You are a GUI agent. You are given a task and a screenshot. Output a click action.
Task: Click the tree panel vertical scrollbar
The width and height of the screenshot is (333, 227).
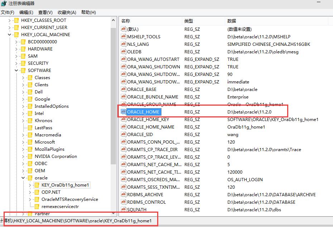[114, 107]
